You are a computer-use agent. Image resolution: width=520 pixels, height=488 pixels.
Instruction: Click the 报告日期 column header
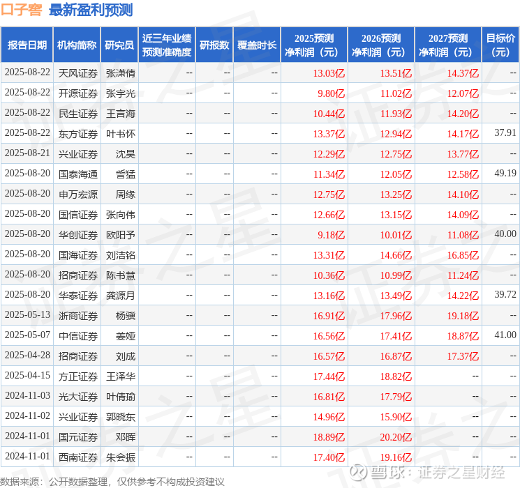(27, 45)
